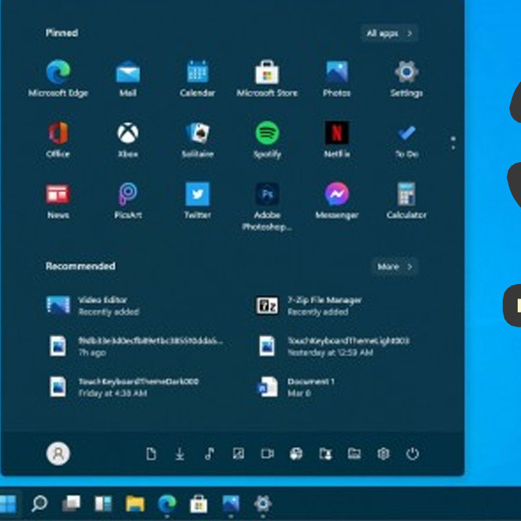The image size is (521, 521).
Task: Start the Solitaire game
Action: 198,140
